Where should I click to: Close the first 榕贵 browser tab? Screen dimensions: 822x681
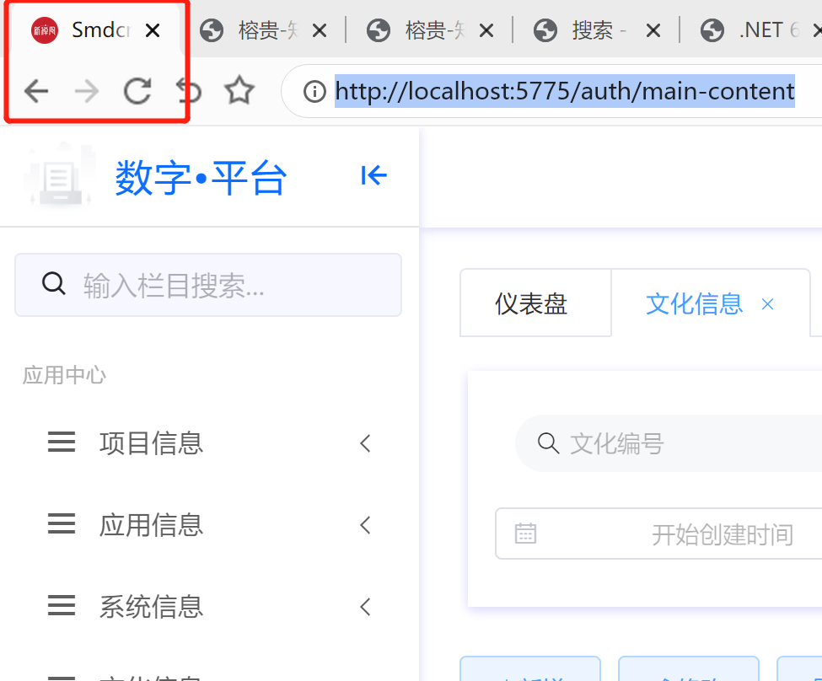[x=320, y=31]
